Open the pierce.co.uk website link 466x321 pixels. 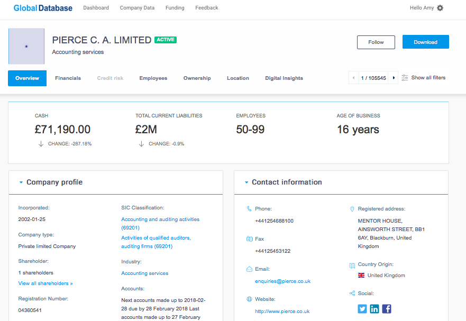[282, 311]
